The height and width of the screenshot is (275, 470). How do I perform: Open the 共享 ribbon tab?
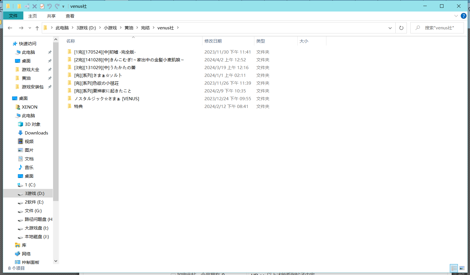tap(51, 16)
